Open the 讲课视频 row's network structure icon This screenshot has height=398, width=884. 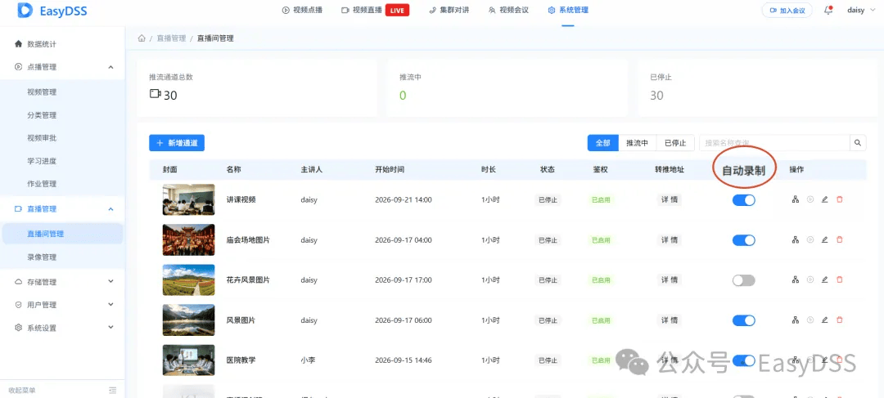(796, 199)
